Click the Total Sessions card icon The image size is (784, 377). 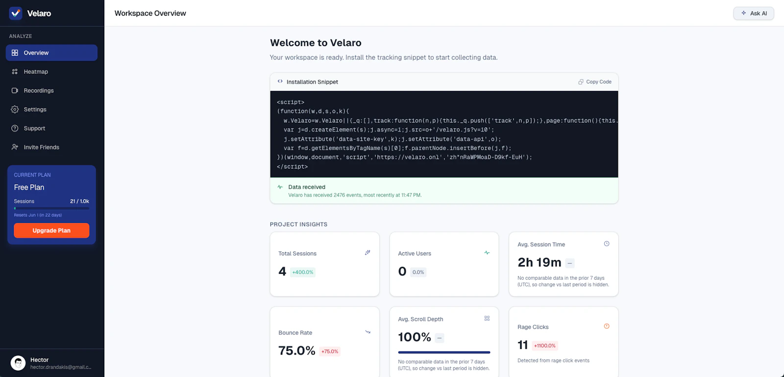(x=367, y=253)
